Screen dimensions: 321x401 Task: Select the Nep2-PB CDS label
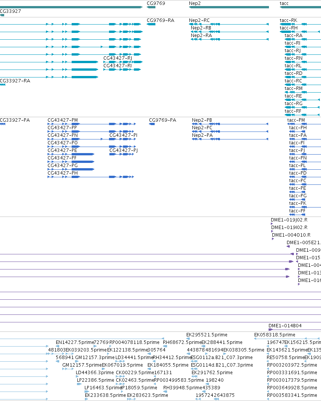point(202,120)
